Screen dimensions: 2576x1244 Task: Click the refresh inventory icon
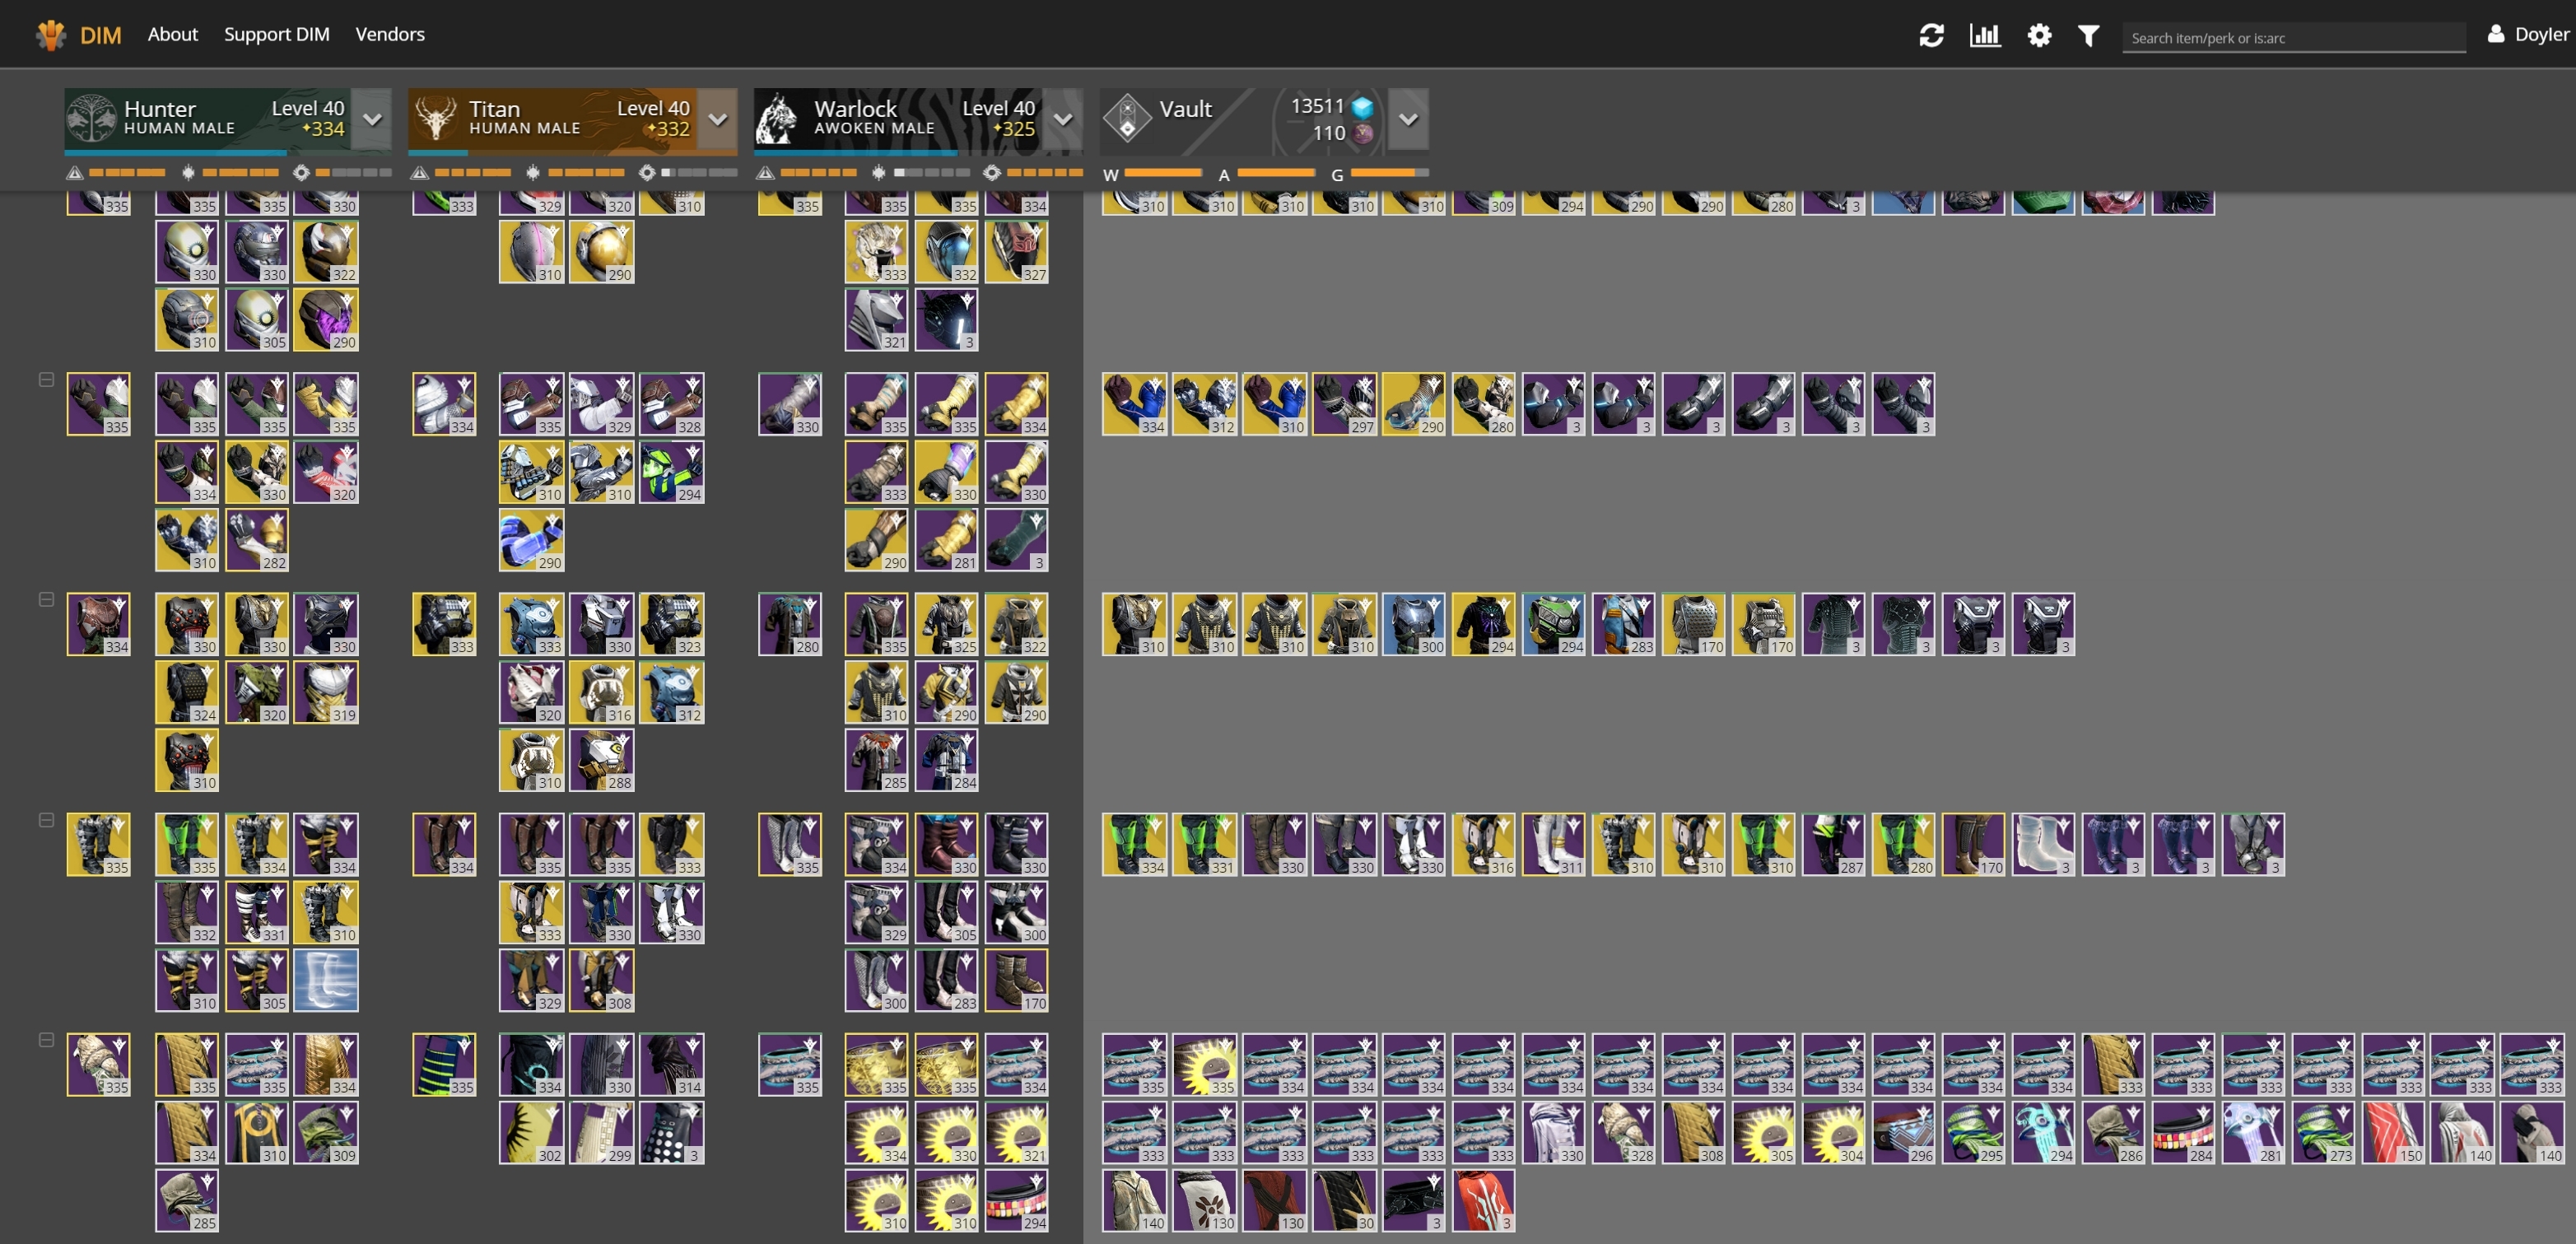1931,36
